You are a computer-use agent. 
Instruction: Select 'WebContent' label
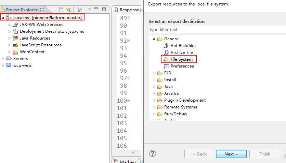[32, 52]
